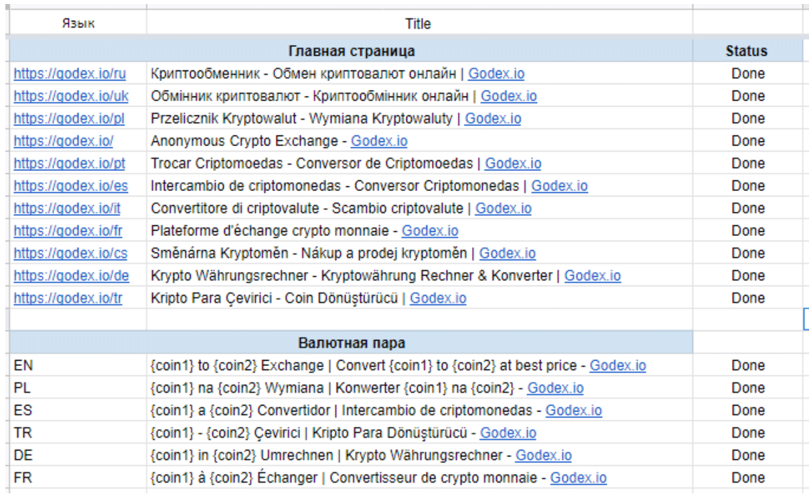Visit the https://godex.io/tr link
This screenshot has width=809, height=496.
tap(68, 298)
